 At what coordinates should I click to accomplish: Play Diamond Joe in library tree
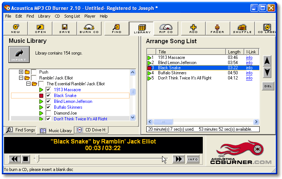(41, 113)
